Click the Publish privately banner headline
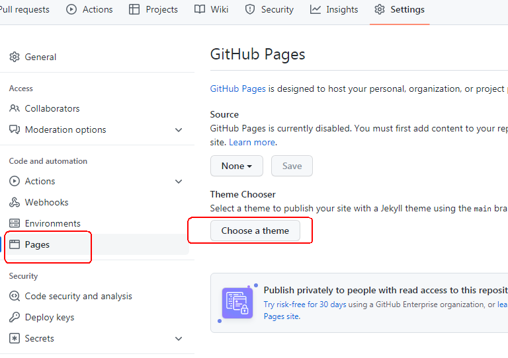Screen dimensions: 508x358 tap(386, 291)
